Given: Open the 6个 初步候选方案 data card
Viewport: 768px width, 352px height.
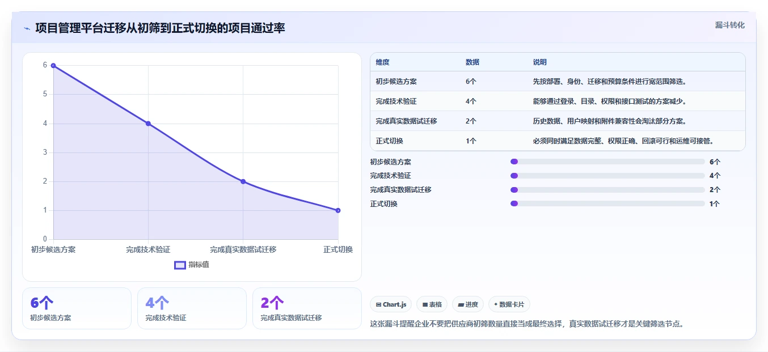Looking at the screenshot, I should 77,308.
